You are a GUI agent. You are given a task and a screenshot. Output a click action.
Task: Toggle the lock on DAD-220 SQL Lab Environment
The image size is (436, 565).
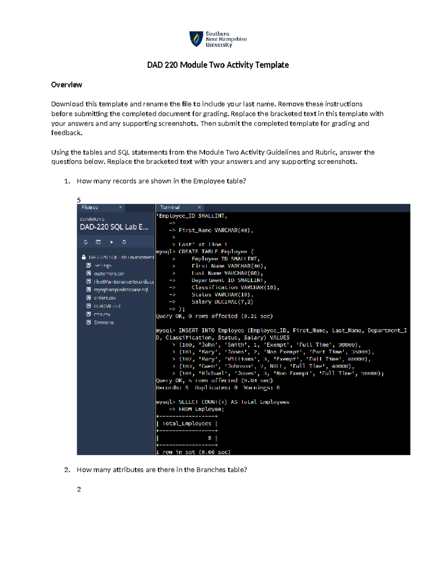pos(84,257)
